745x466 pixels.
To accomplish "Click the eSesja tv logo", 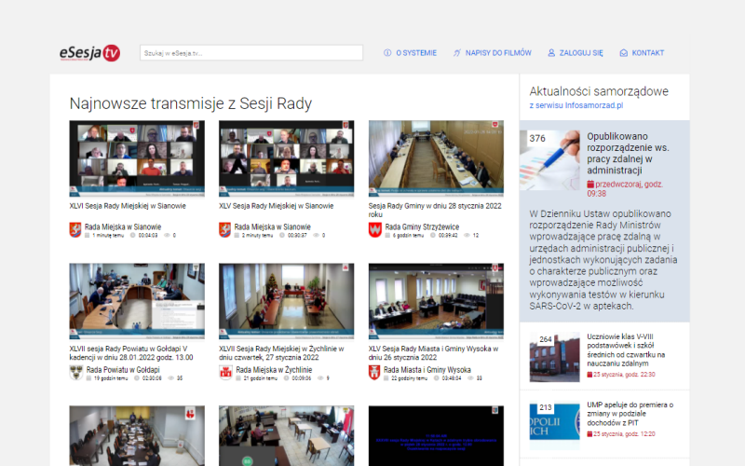I will tap(89, 53).
